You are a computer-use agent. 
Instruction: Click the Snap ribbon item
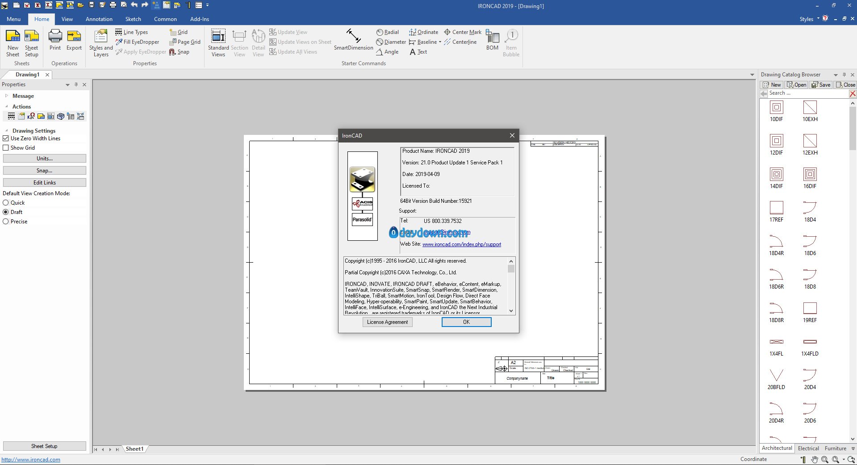pos(179,52)
